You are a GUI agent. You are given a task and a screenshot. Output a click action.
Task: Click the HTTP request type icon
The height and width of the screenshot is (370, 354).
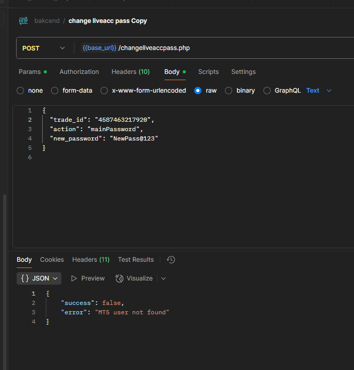point(23,21)
